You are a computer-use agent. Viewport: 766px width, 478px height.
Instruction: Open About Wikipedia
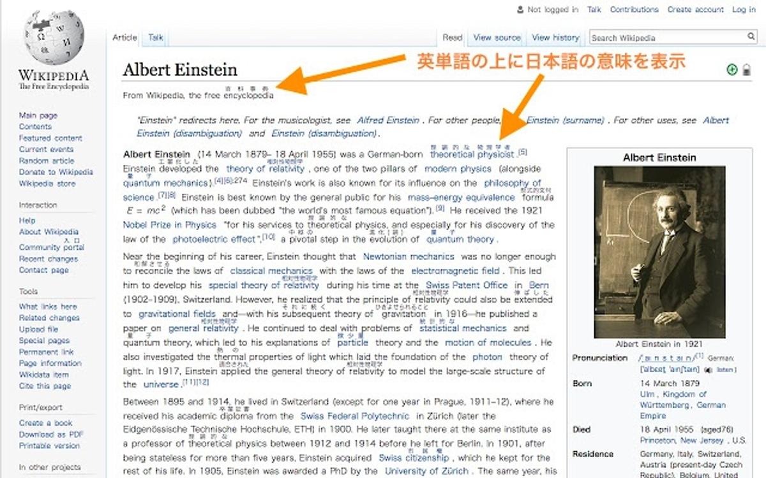tap(49, 232)
